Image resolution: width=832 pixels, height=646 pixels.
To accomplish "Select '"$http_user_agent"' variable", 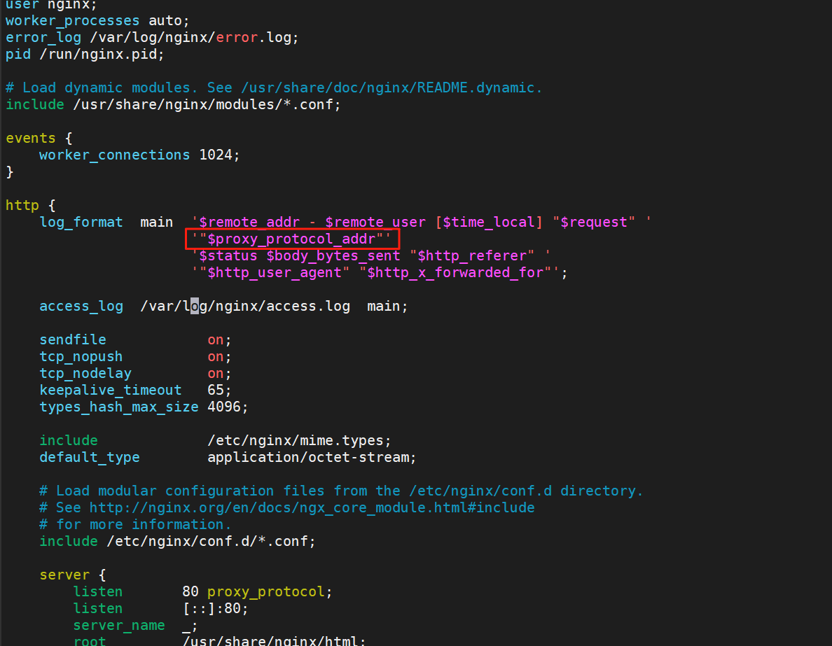I will [x=275, y=273].
